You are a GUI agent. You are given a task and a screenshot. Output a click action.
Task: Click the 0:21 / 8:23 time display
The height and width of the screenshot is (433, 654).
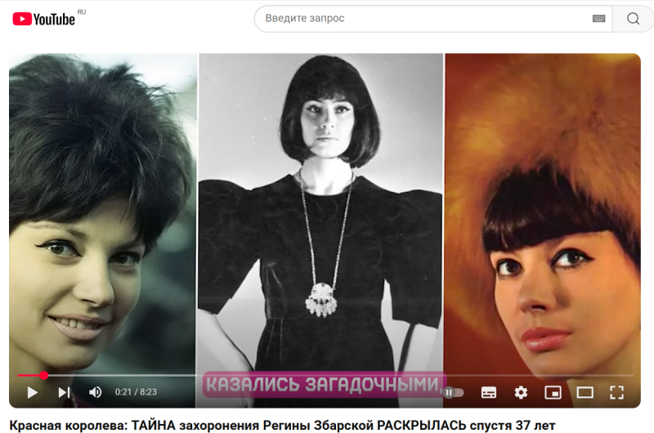tap(136, 392)
